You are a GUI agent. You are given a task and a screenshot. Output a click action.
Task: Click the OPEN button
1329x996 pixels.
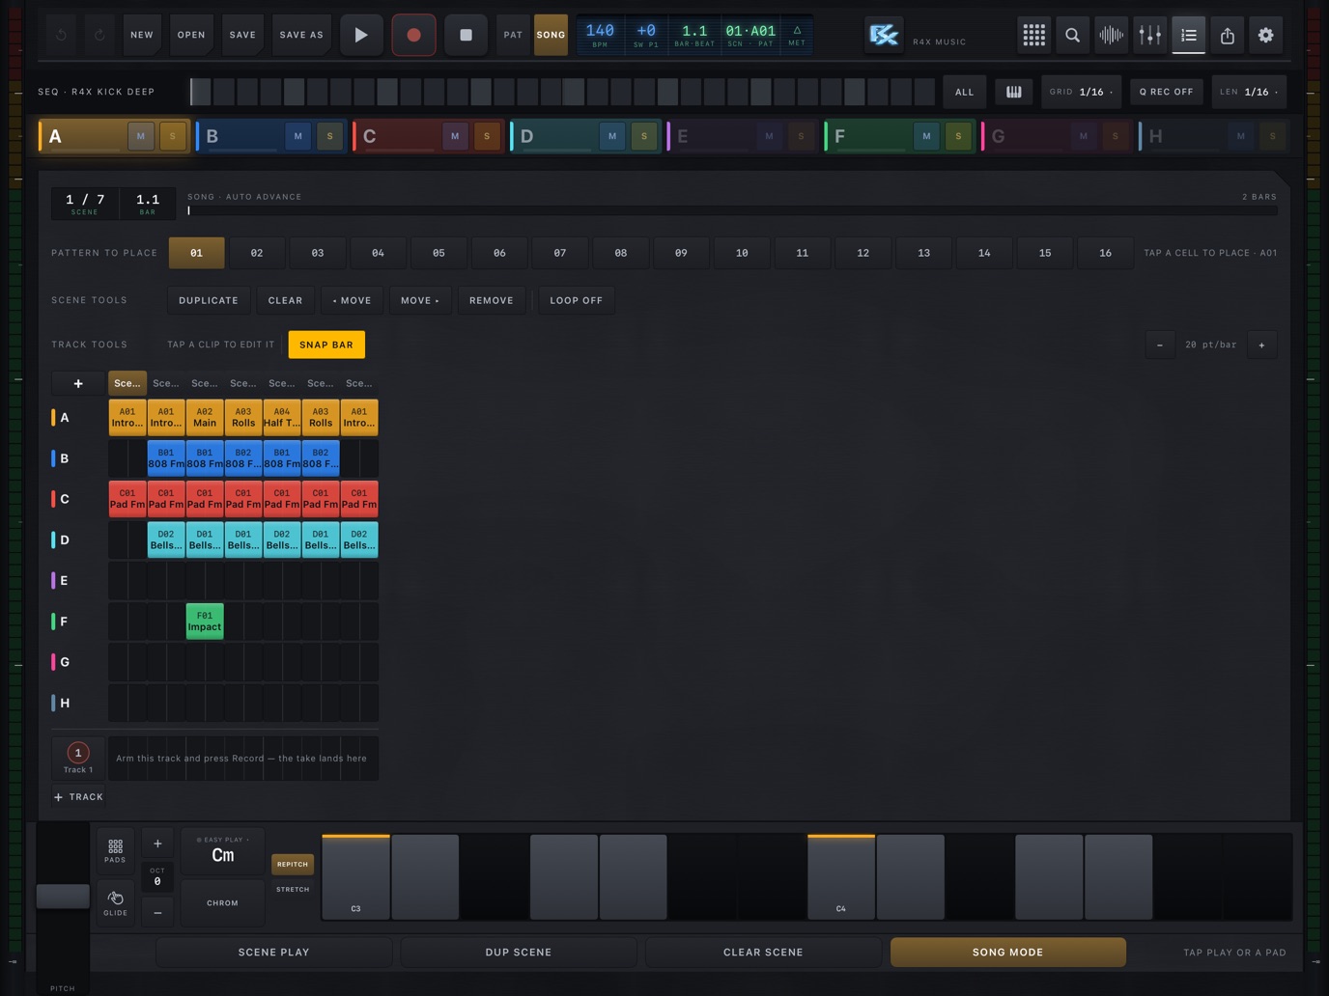click(x=191, y=35)
